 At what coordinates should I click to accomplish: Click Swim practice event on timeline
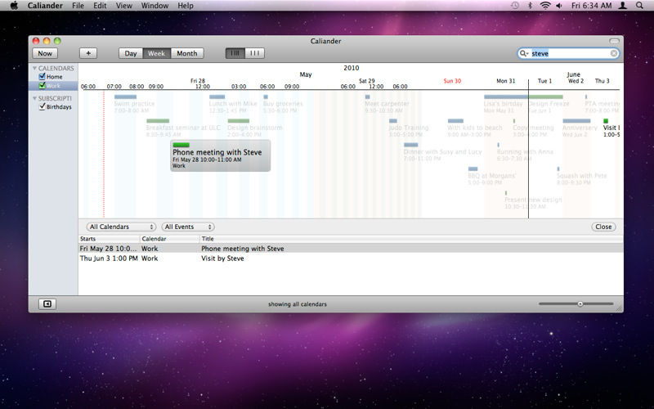point(134,104)
